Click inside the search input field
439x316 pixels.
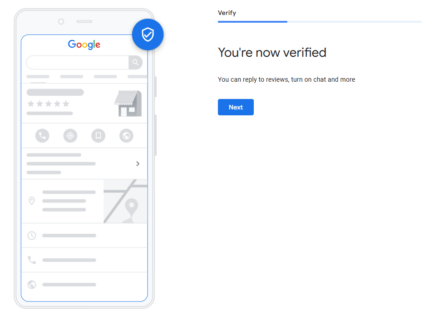tap(77, 62)
